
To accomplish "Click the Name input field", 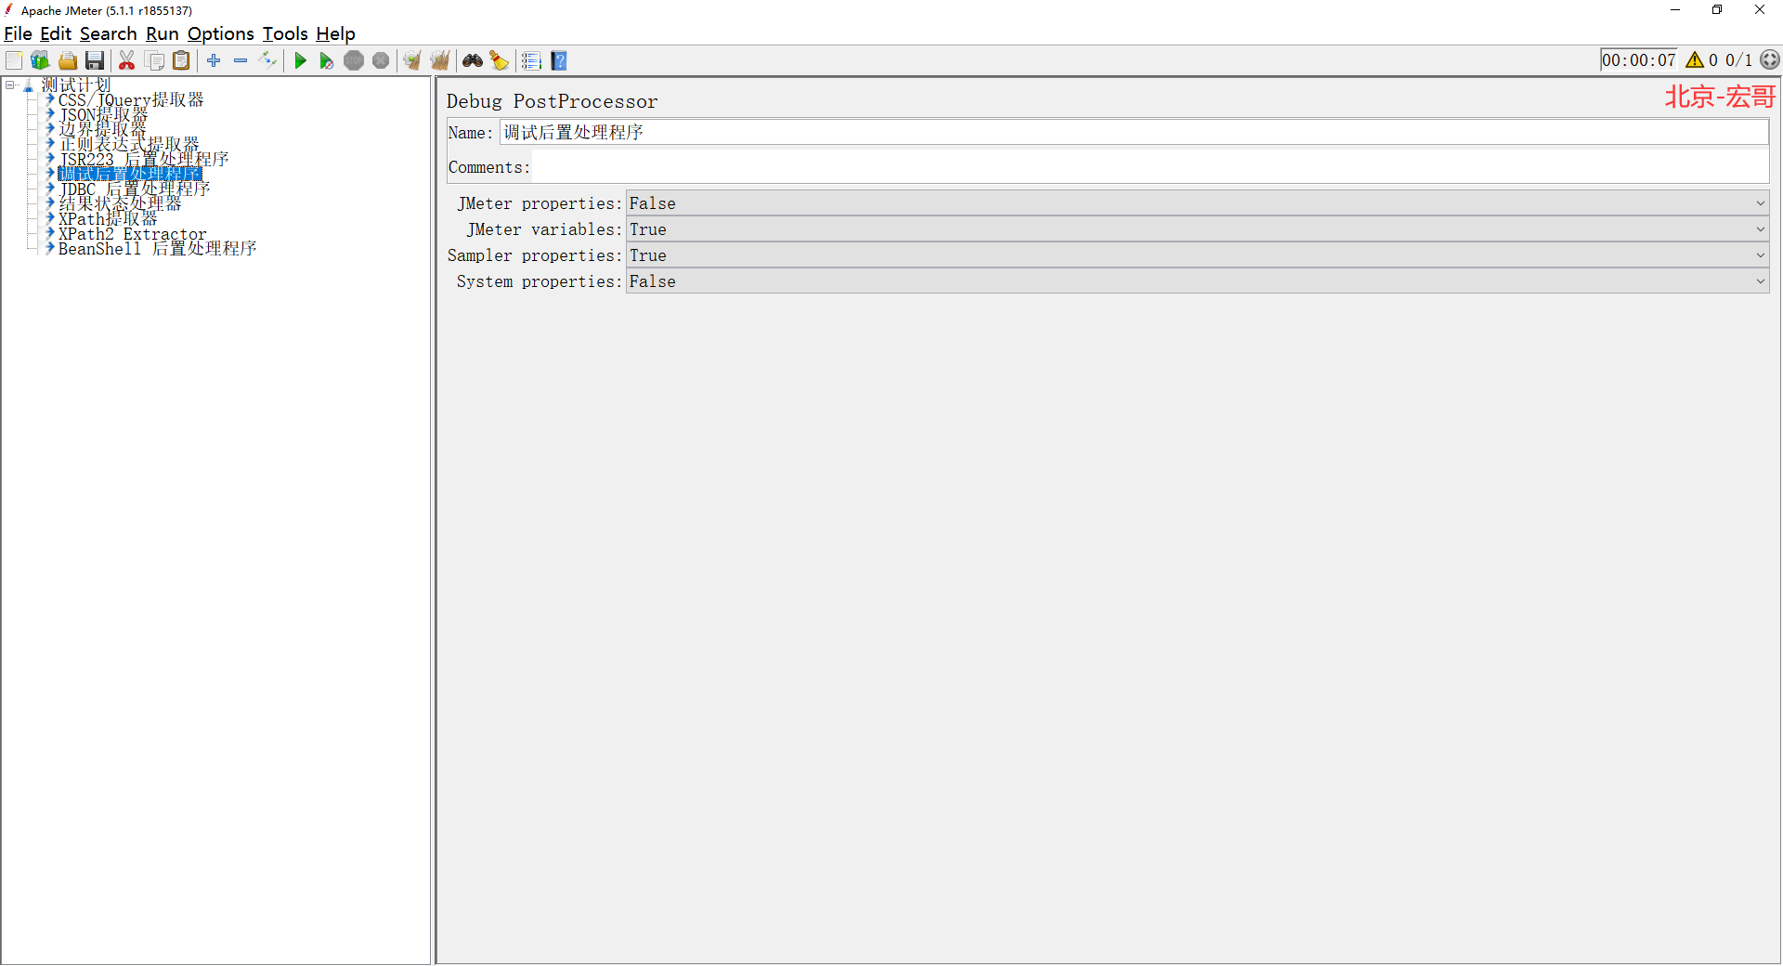I will coord(1134,133).
